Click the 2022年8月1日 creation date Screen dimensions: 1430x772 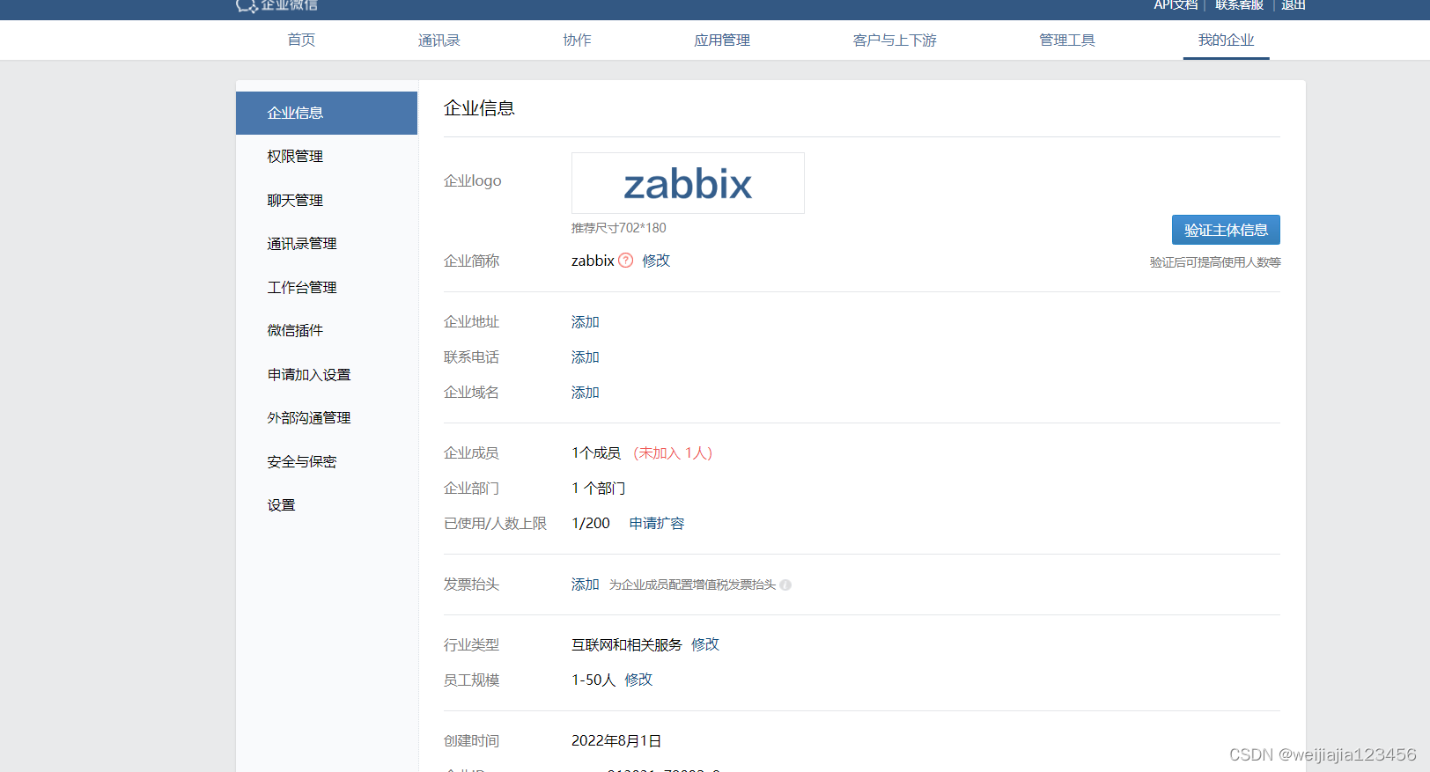tap(616, 741)
